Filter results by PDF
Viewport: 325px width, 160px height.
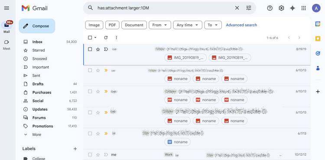click(112, 25)
